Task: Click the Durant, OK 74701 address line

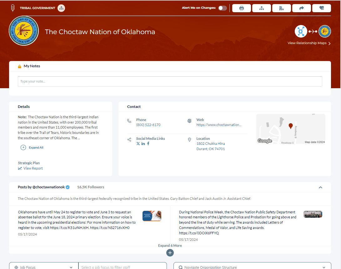Action: tap(211, 149)
